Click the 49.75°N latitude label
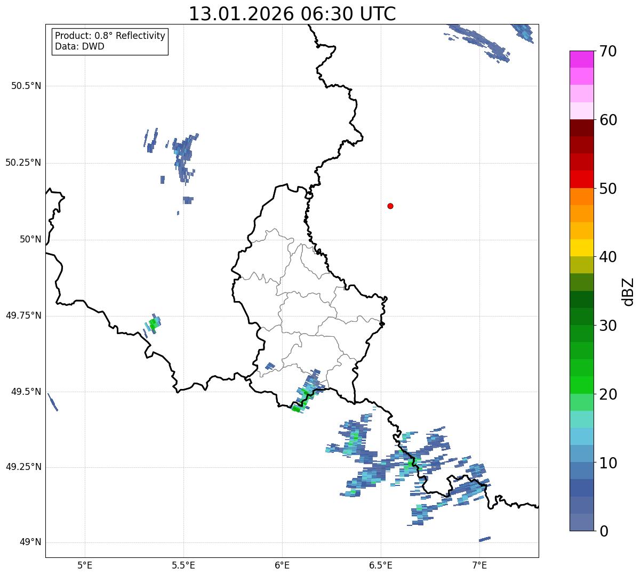Image resolution: width=641 pixels, height=576 pixels. pyautogui.click(x=23, y=315)
